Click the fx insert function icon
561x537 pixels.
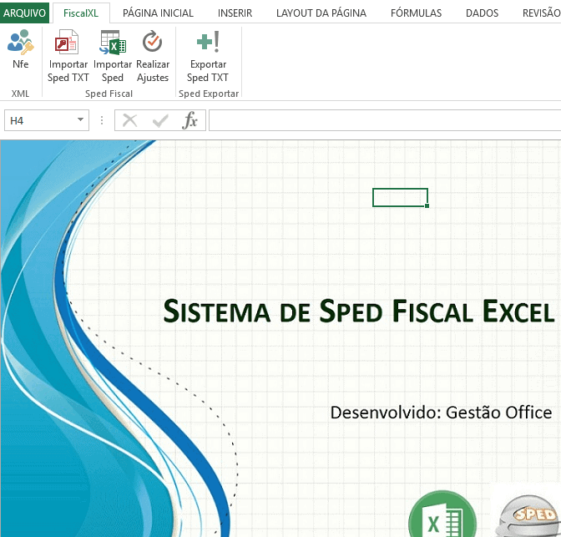(x=190, y=121)
